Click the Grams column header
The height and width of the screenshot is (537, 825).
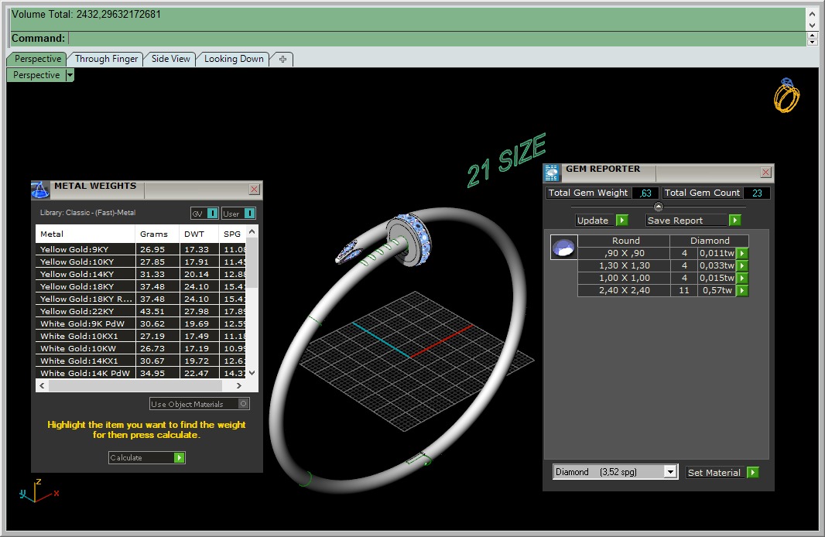pos(157,234)
